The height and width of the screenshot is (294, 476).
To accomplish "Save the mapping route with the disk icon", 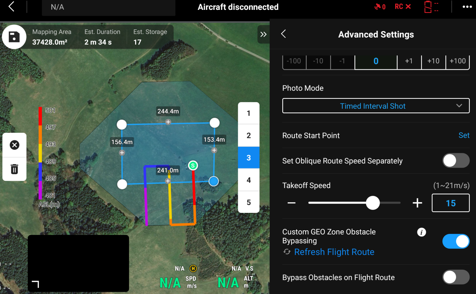I will click(14, 37).
